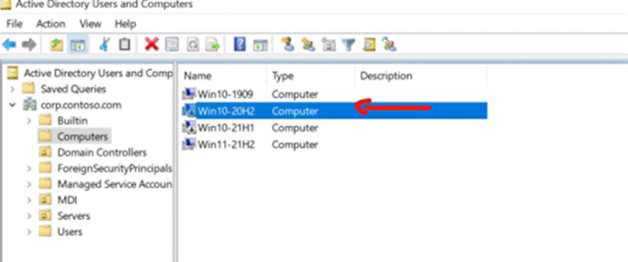Expand the Saved Queries node
The image size is (628, 262).
[13, 89]
